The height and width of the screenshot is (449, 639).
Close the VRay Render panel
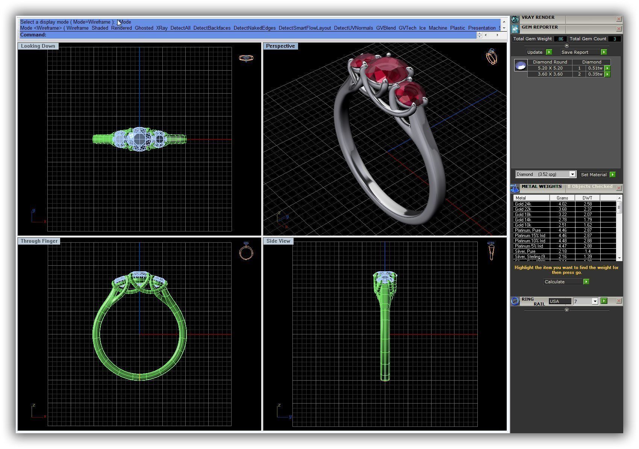tap(619, 19)
